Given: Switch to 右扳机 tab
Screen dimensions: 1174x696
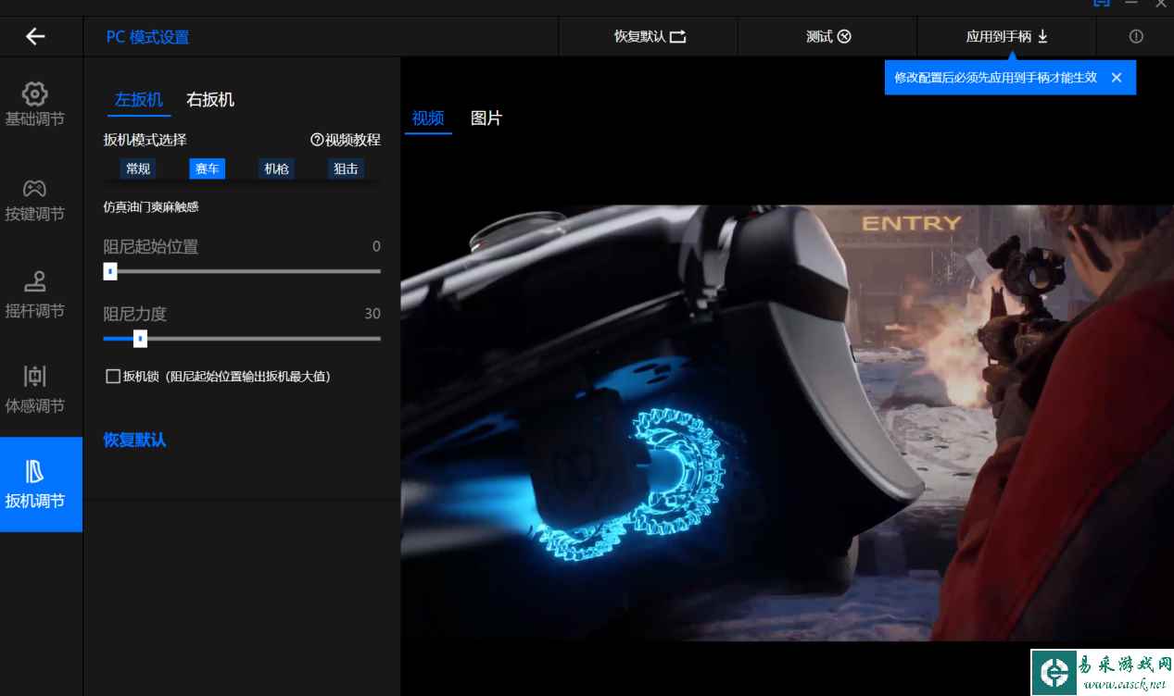Looking at the screenshot, I should coord(210,100).
